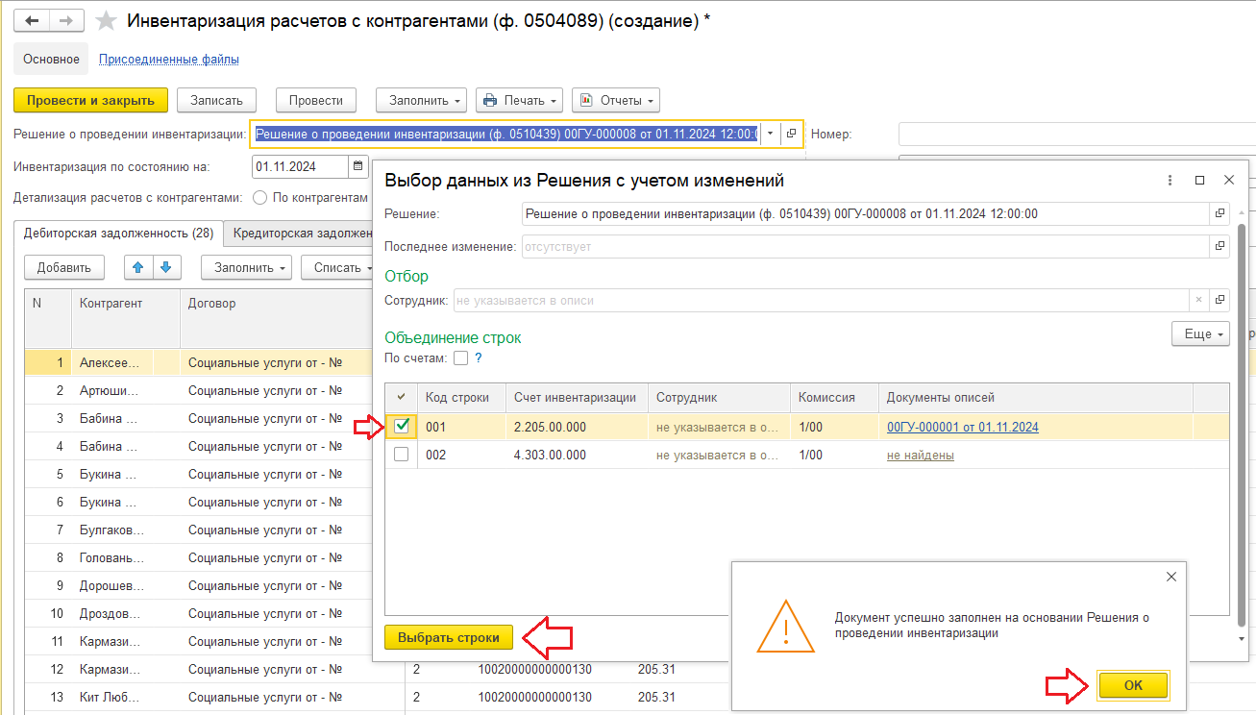Clear the Сотрудник filter field
This screenshot has width=1256, height=715.
point(1198,300)
